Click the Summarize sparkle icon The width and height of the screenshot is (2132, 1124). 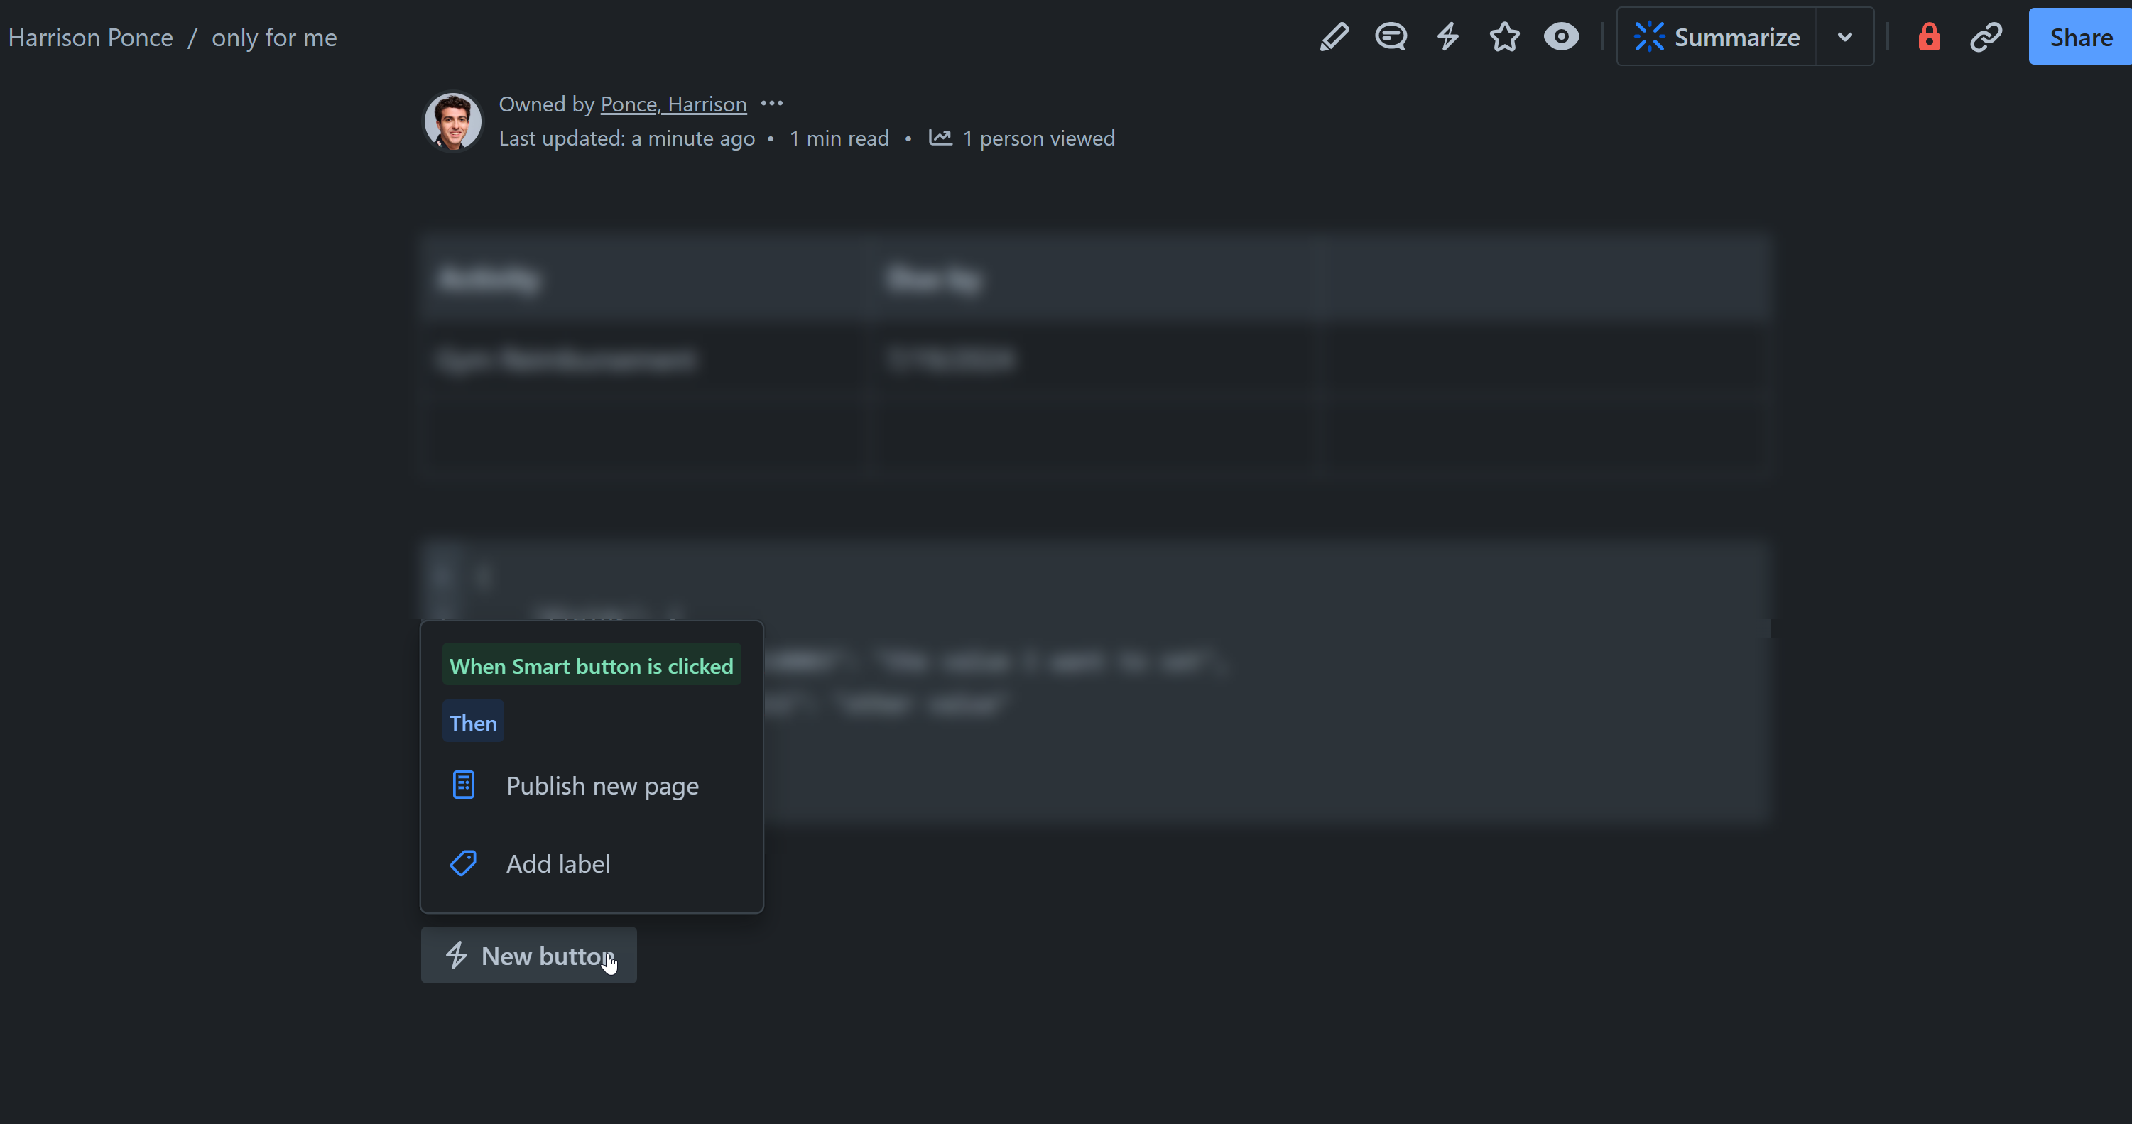pyautogui.click(x=1648, y=36)
